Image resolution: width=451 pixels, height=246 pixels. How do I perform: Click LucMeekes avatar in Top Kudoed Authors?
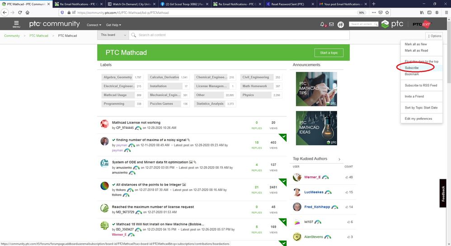point(297,192)
